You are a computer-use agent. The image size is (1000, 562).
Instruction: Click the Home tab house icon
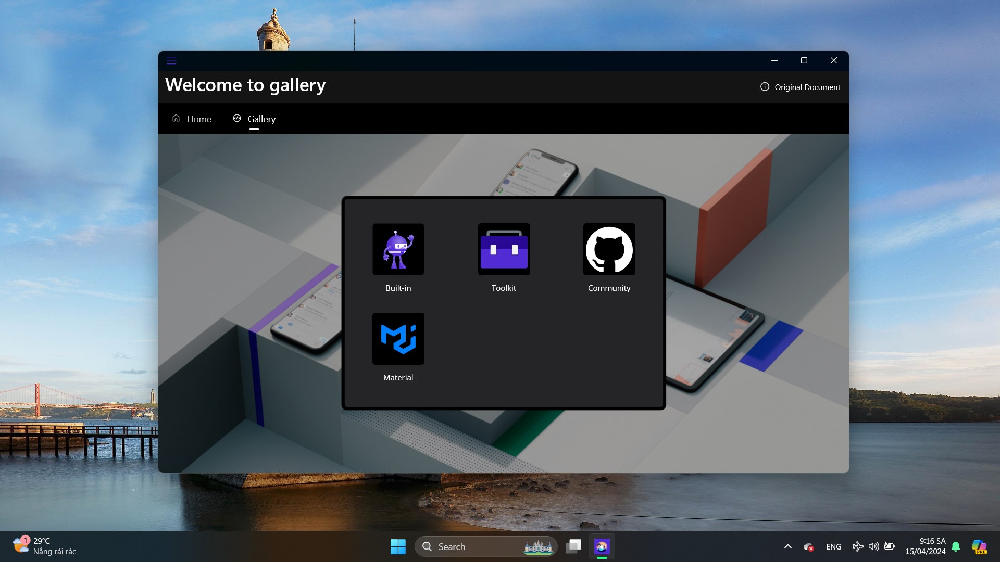tap(176, 119)
